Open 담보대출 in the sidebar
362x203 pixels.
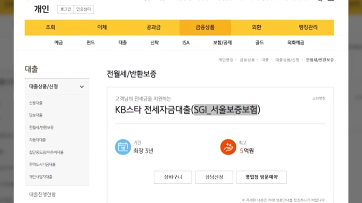(36, 115)
